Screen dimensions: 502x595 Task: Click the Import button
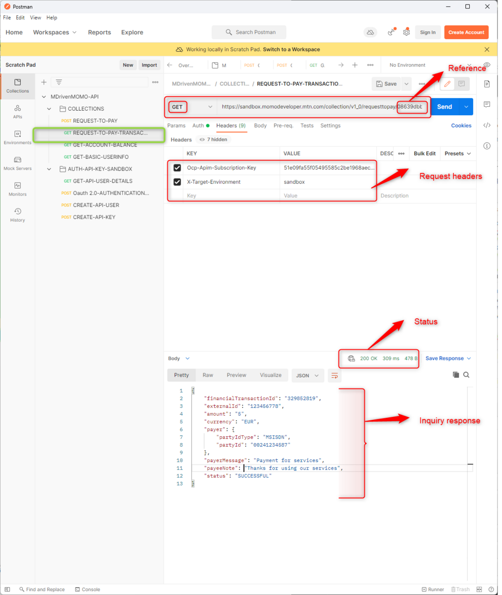(149, 65)
